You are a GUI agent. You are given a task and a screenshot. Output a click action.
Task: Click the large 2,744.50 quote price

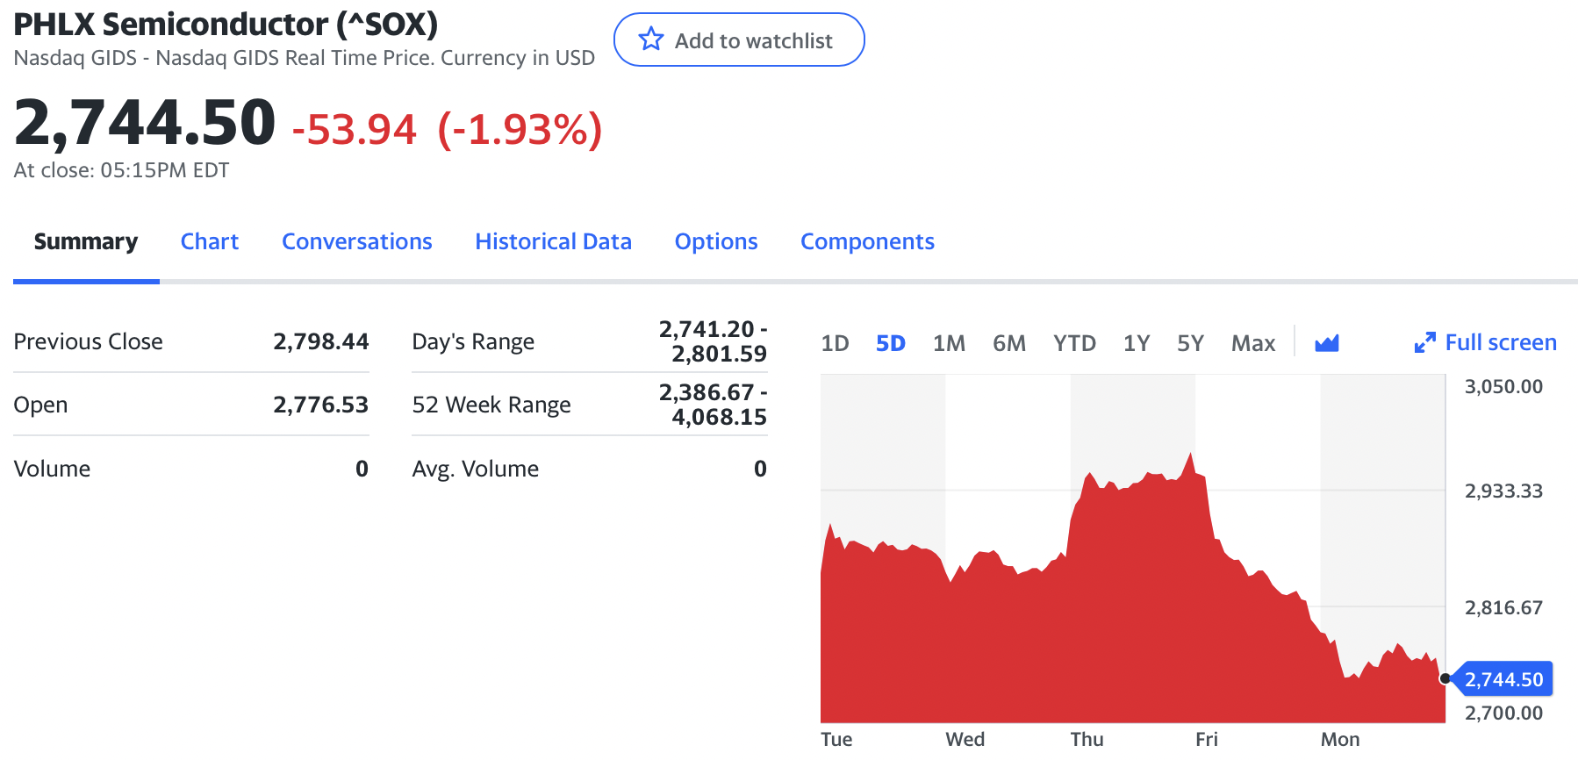(x=145, y=123)
